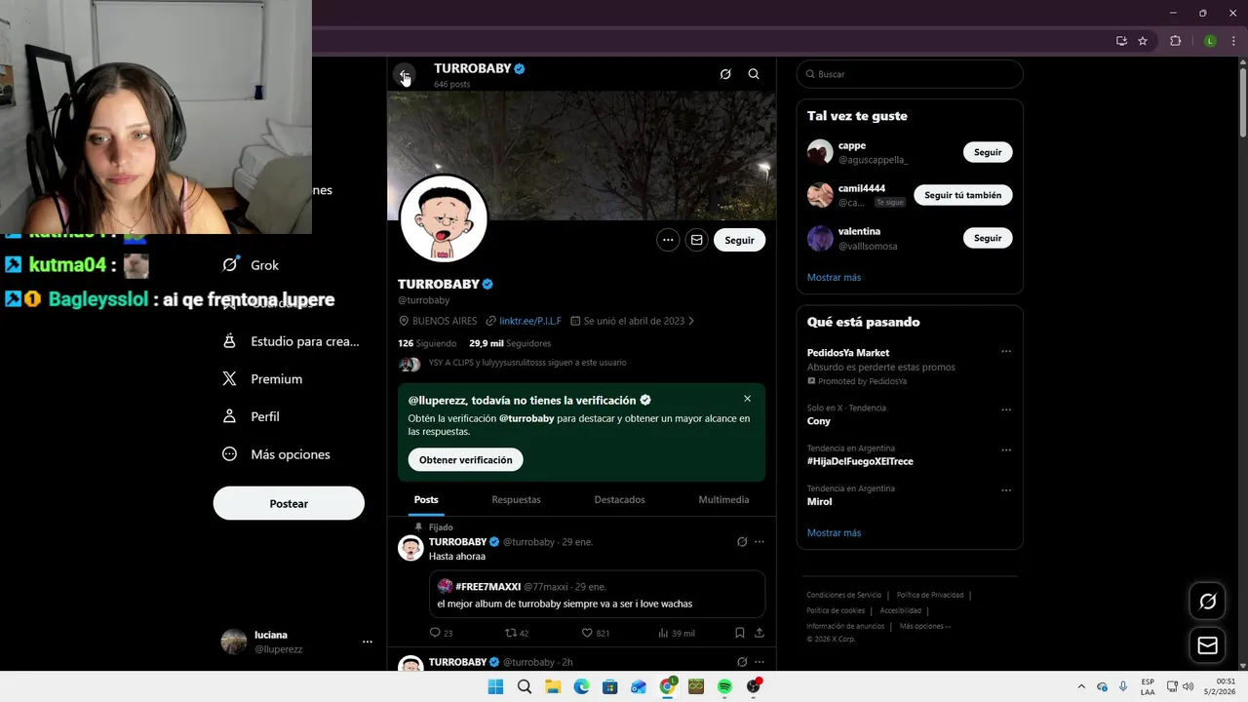This screenshot has width=1248, height=702.
Task: Open options for the Mirol trend
Action: click(1006, 490)
